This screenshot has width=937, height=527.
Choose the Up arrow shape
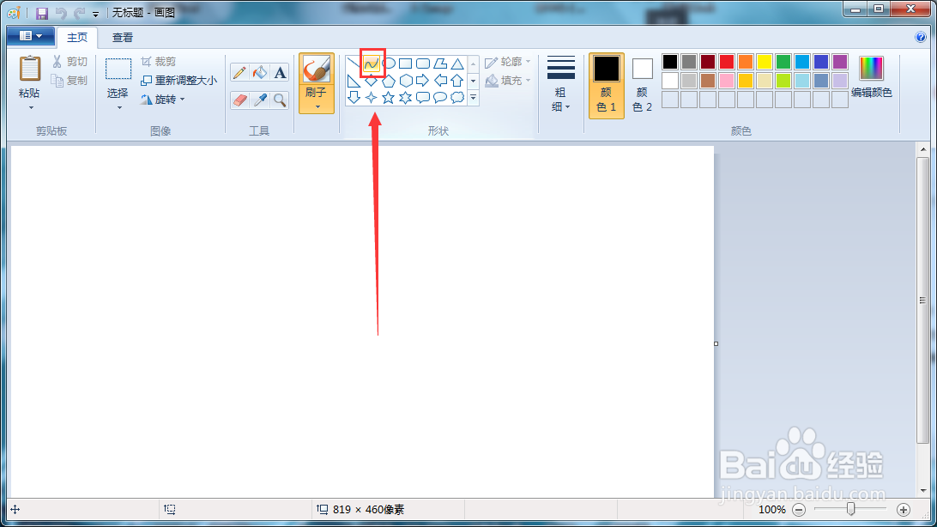click(457, 81)
